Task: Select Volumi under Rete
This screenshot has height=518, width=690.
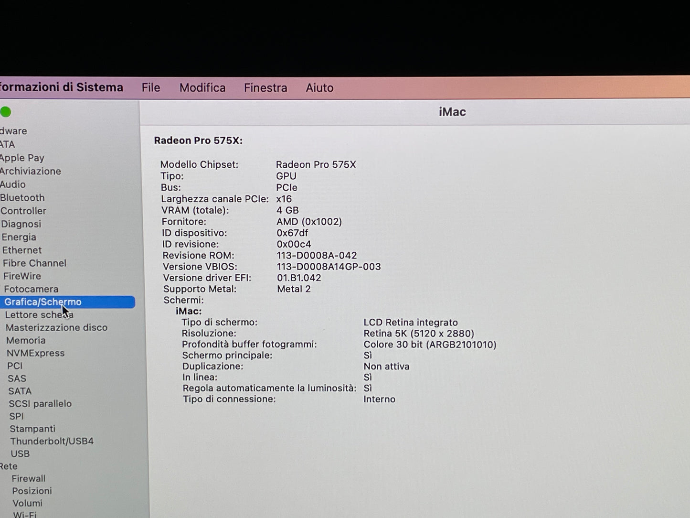Action: click(27, 503)
